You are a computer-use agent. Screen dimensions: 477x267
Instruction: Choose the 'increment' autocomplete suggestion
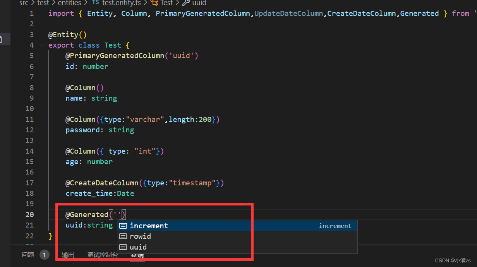(237, 226)
